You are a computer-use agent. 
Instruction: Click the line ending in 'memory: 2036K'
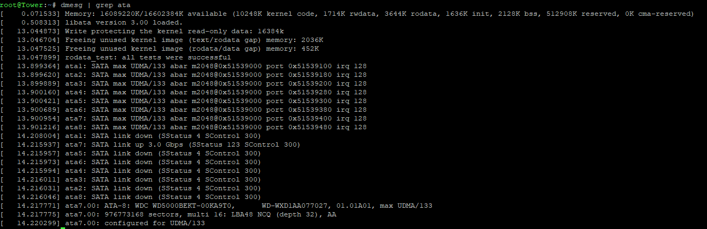162,40
